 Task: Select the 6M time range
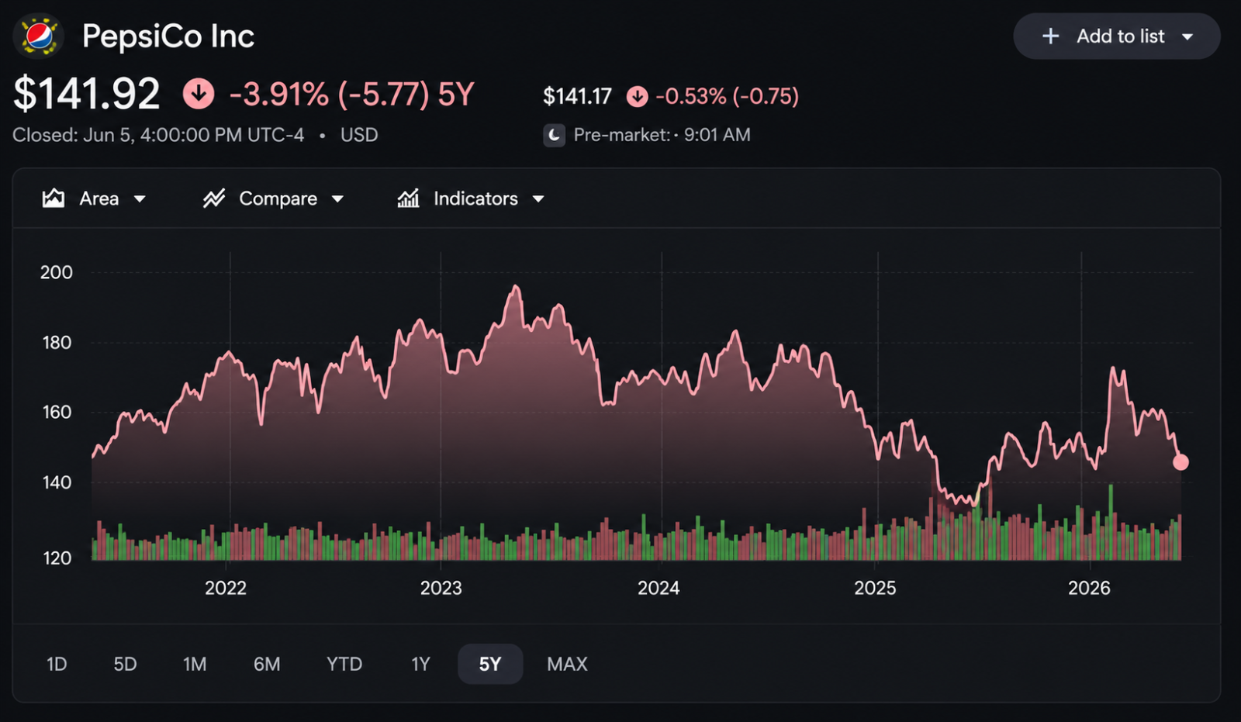267,664
